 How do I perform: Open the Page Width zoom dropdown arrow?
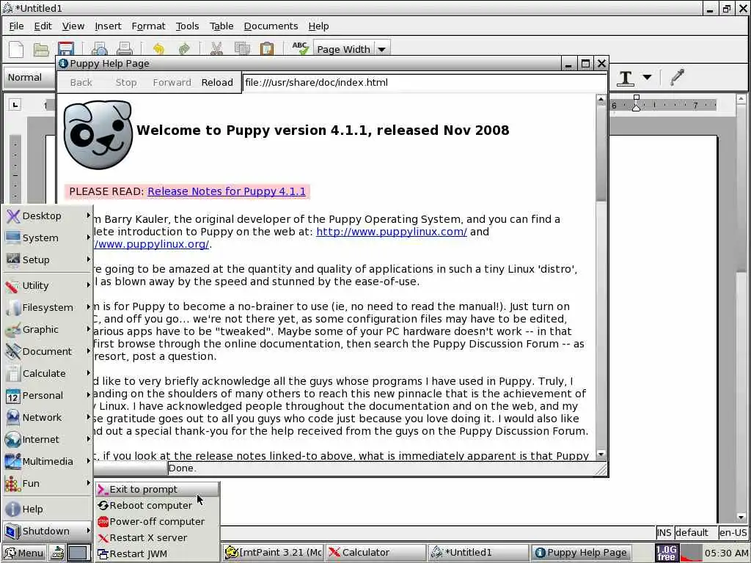pyautogui.click(x=381, y=49)
